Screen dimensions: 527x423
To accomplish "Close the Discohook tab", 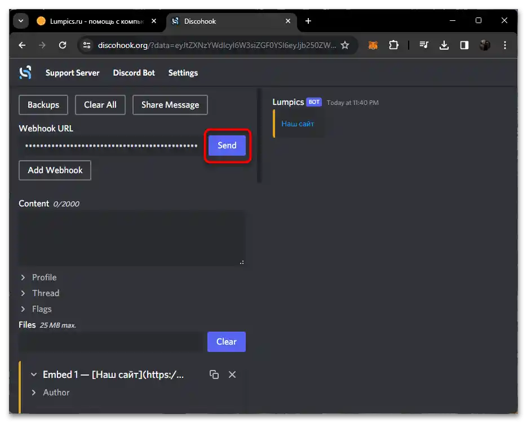I will (x=287, y=21).
